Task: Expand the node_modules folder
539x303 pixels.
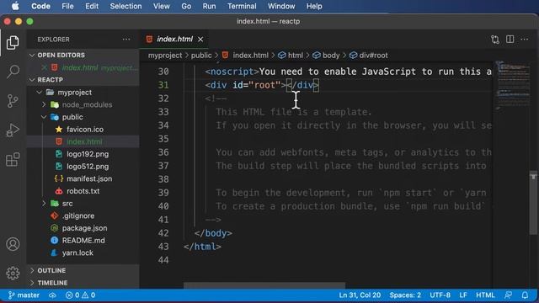Action: (x=44, y=104)
